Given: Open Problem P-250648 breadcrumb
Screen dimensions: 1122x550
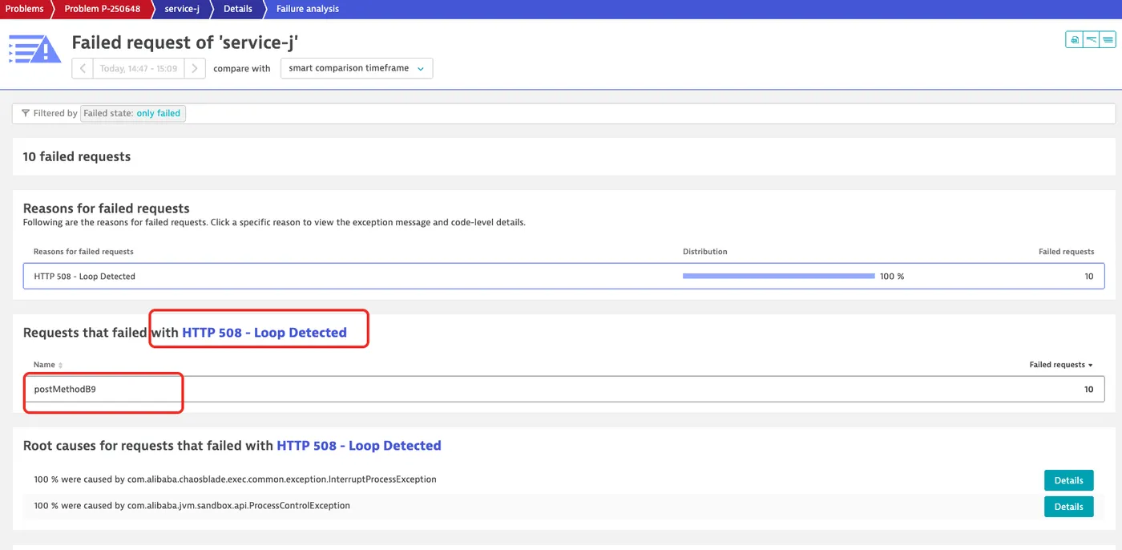Looking at the screenshot, I should (x=103, y=9).
